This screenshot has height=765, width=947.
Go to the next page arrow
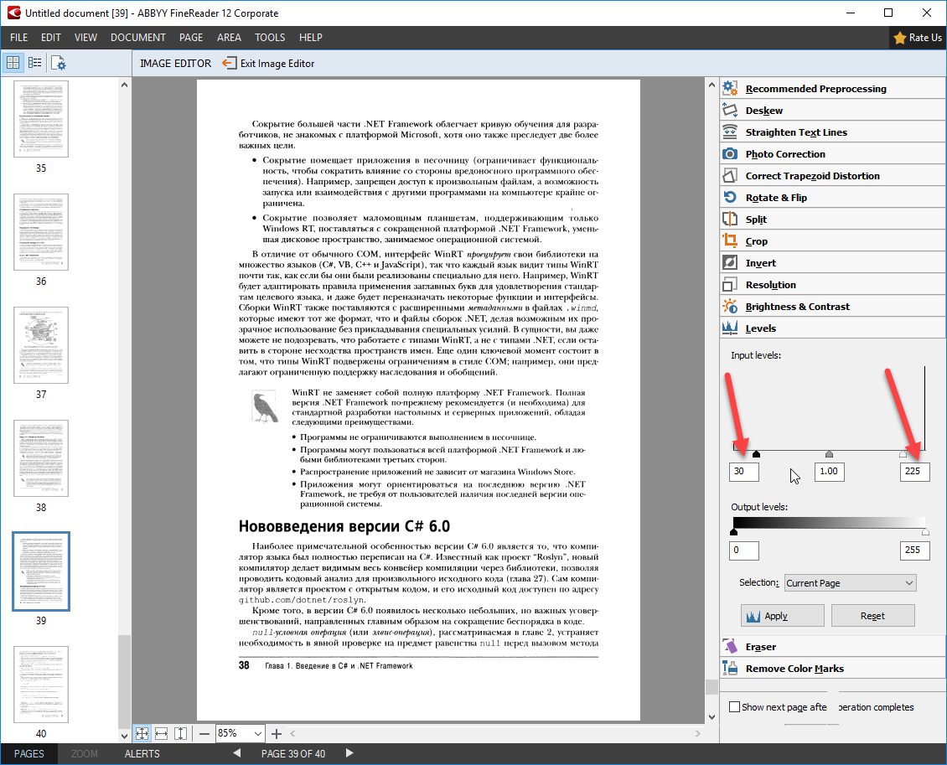(x=349, y=753)
